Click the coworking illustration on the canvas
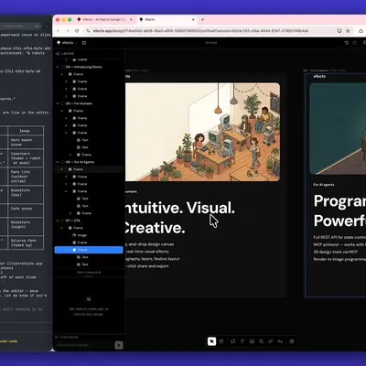Viewport: 366px width, 366px height. 202,132
